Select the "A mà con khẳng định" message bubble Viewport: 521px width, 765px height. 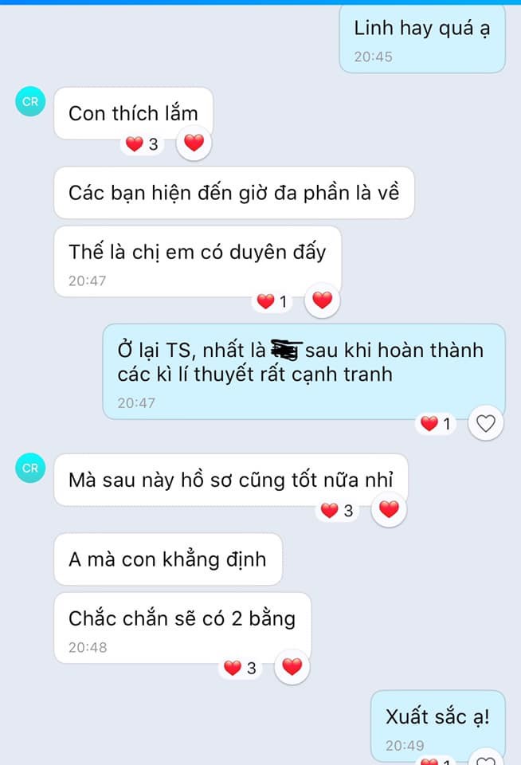pos(168,559)
